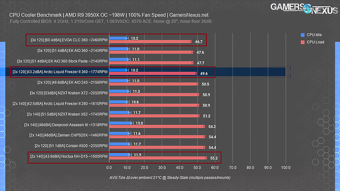Select the 'NZXT Kraken X62 ~1740RPM' row label
340x191 pixels.
point(67,114)
